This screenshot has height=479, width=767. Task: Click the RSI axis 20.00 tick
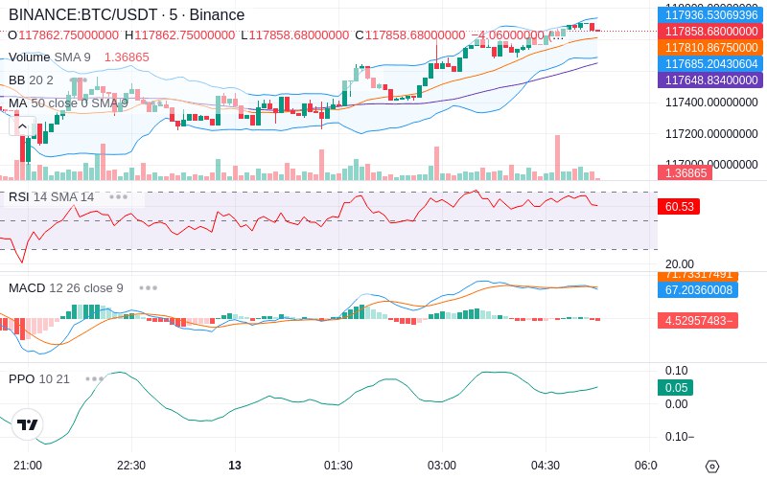pyautogui.click(x=680, y=264)
